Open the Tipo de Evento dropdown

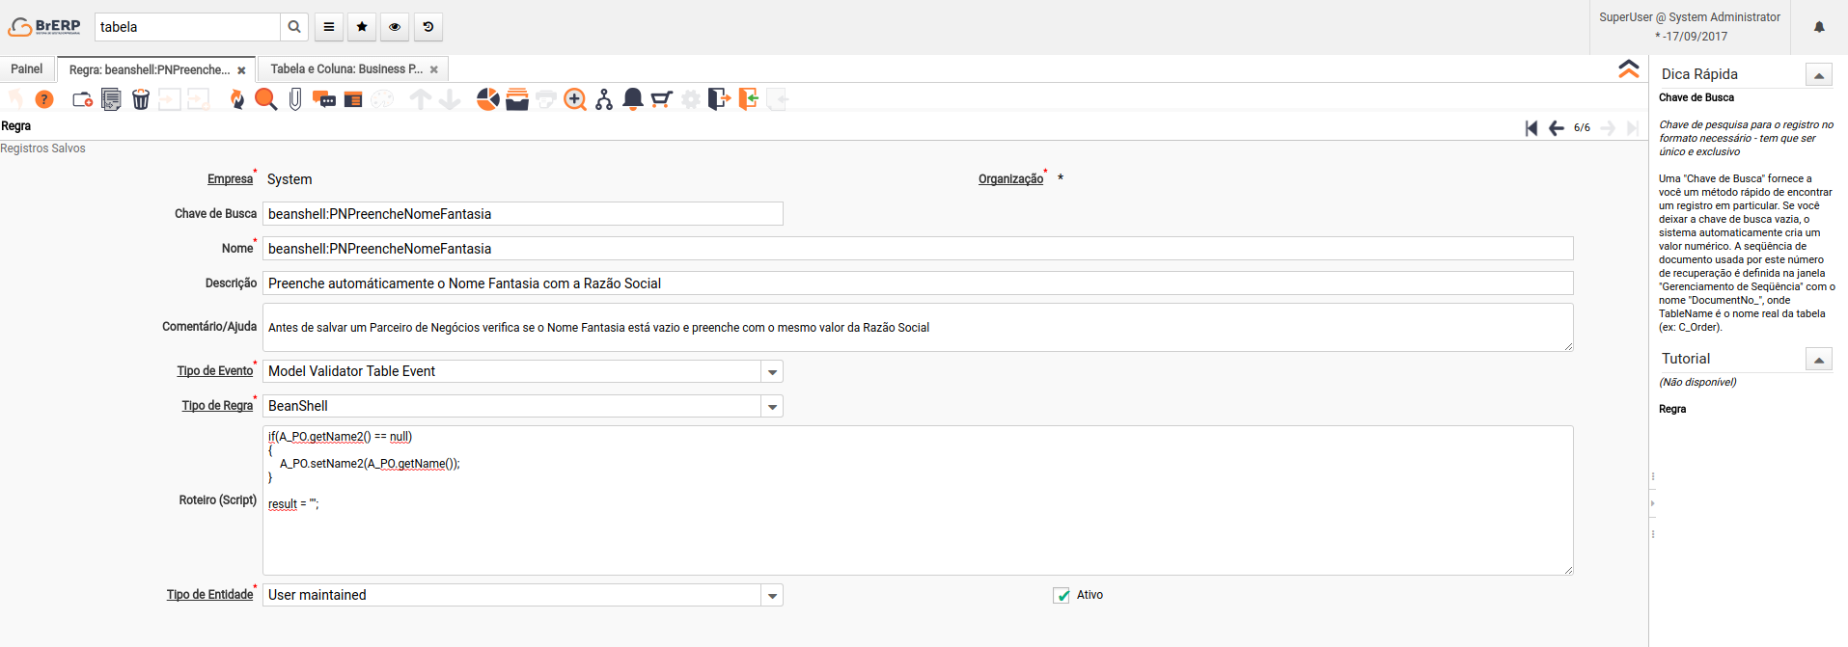point(772,372)
